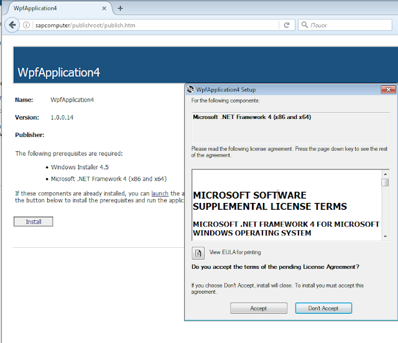The image size is (398, 343).
Task: Click the Windows Installer 4.5 prerequisite text
Action: pos(80,167)
